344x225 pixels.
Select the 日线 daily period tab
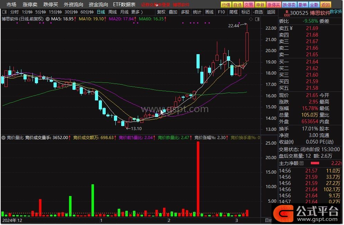coord(101,12)
